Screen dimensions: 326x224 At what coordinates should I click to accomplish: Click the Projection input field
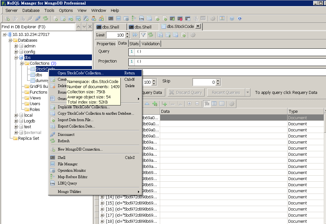click(227, 62)
